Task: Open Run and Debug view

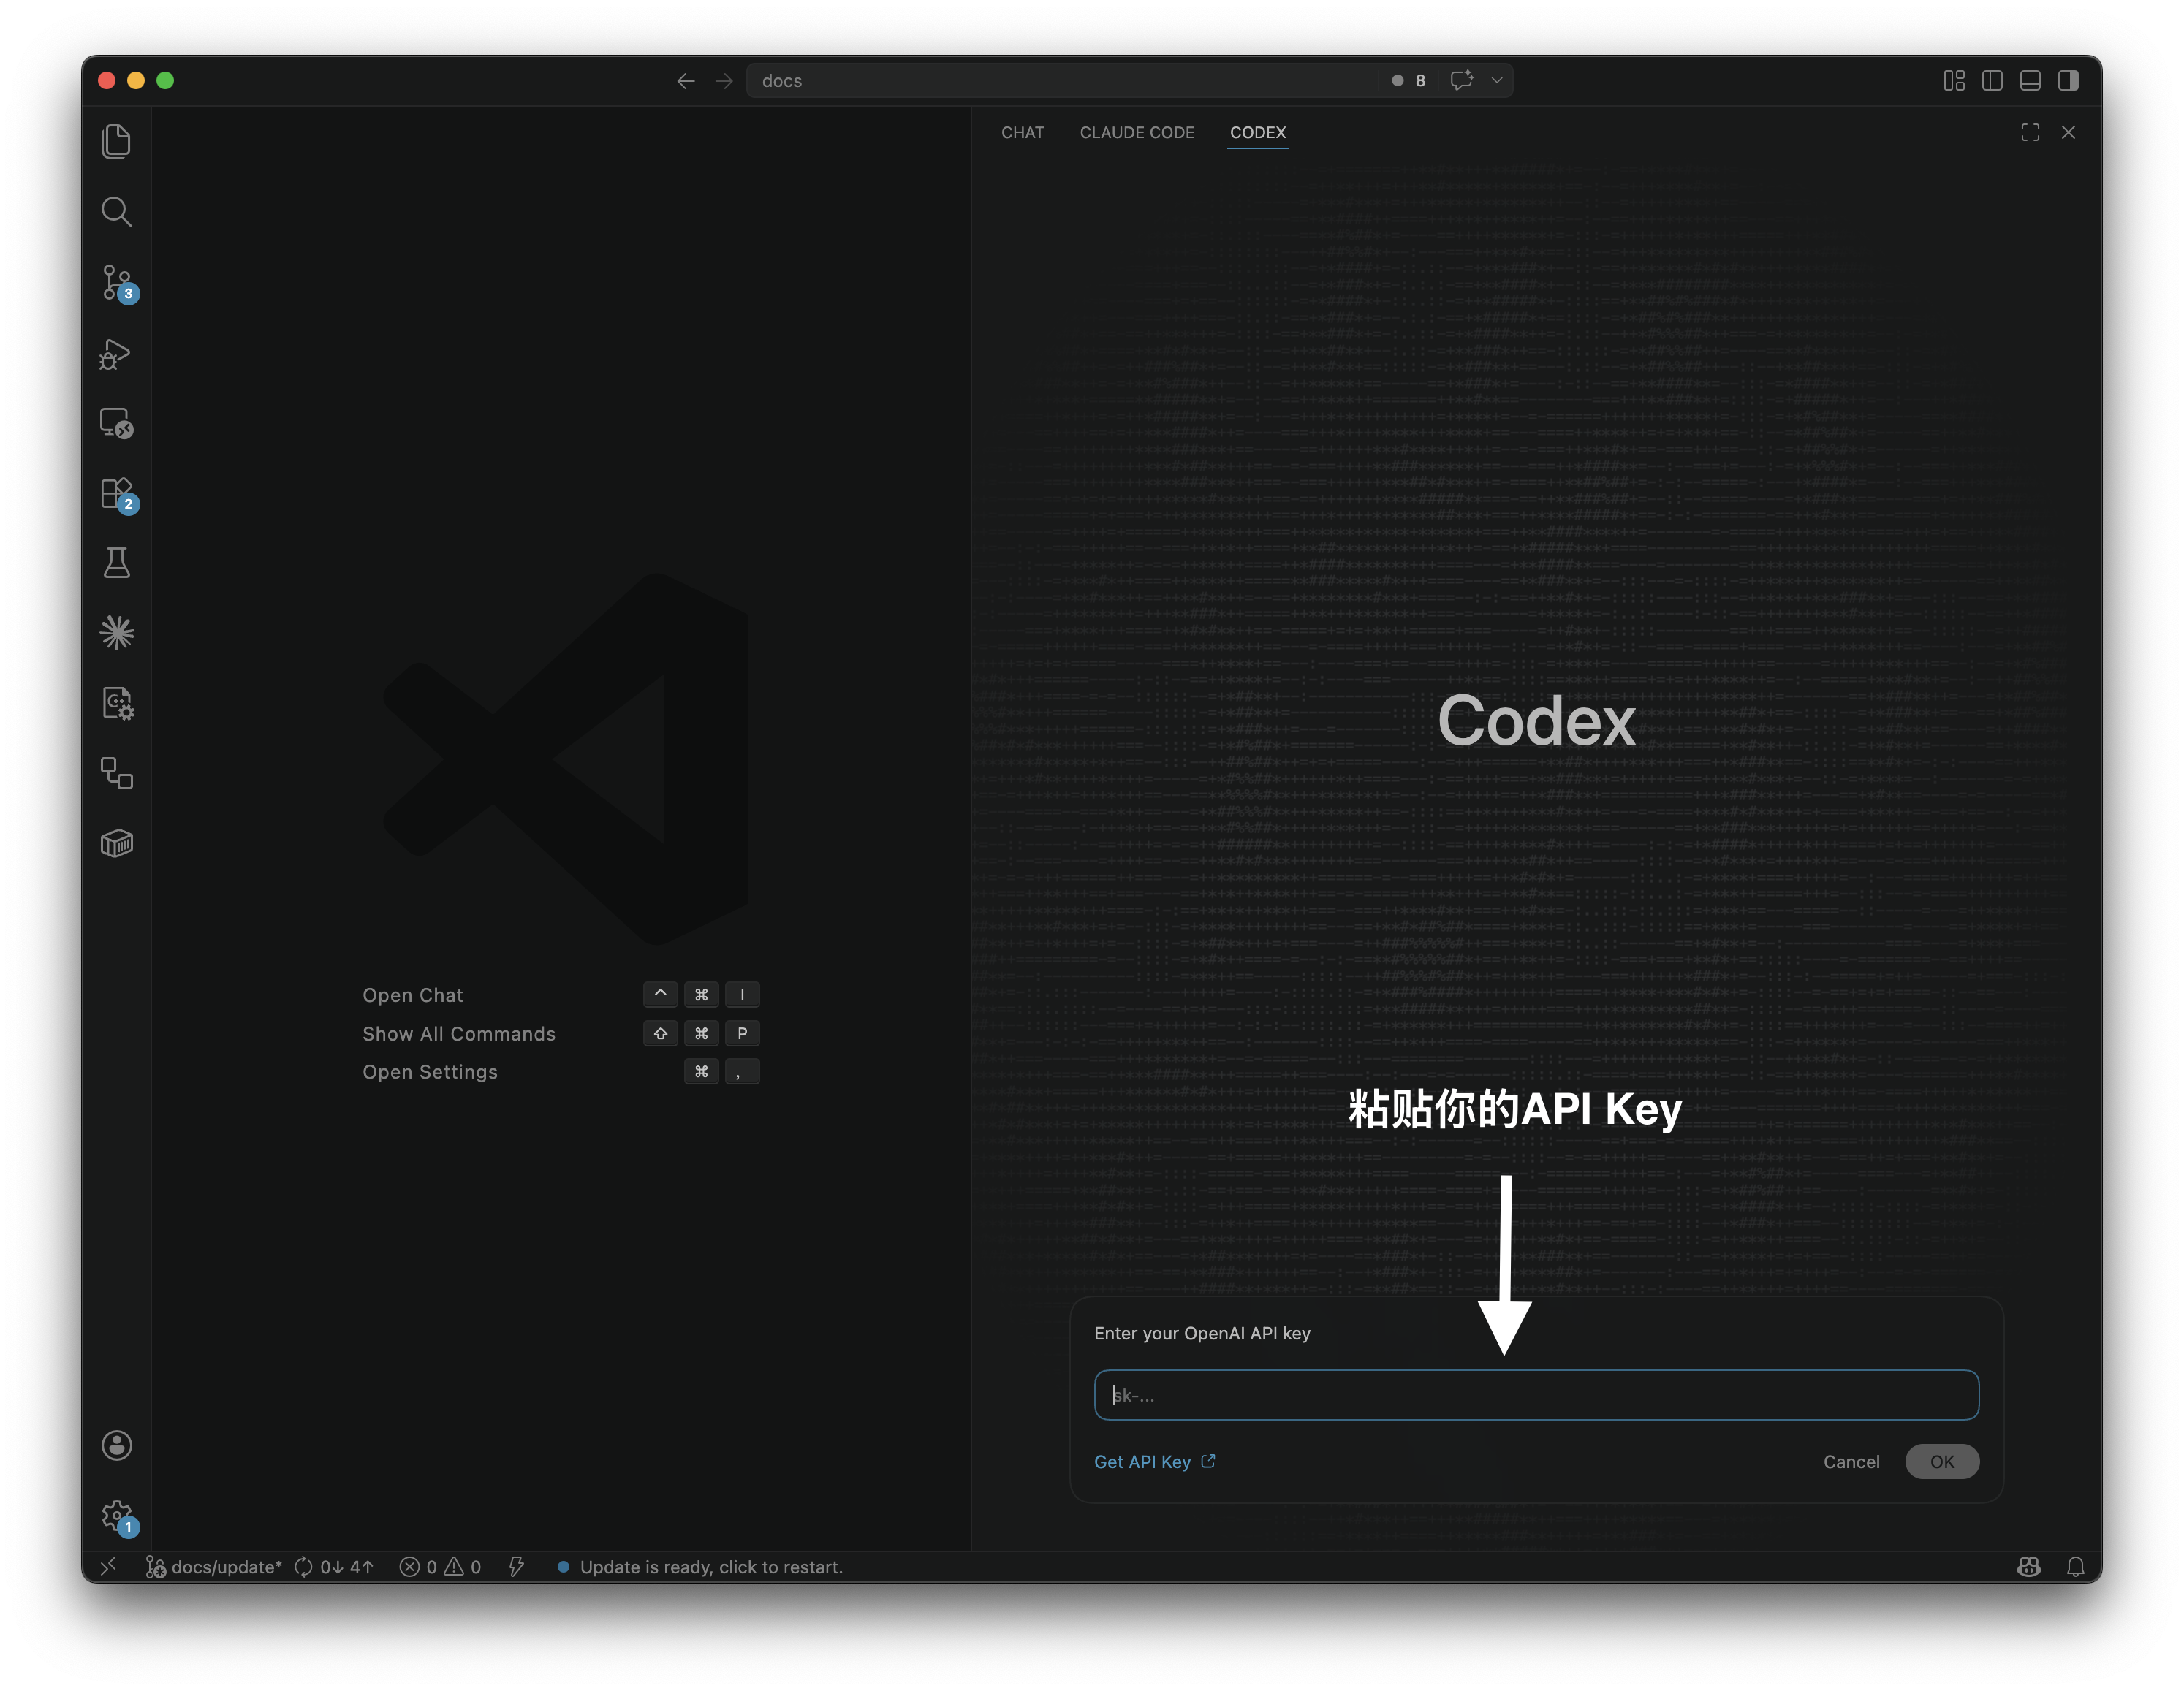Action: 116,354
